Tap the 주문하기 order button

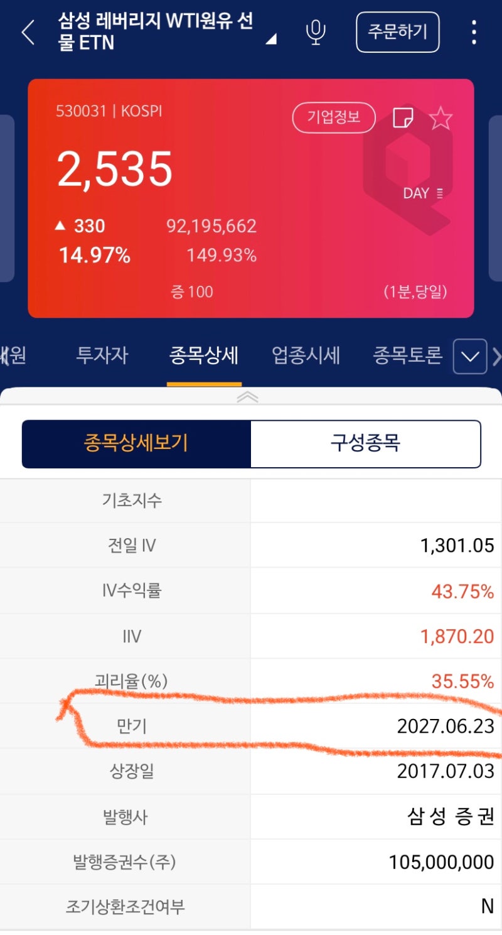[x=397, y=33]
